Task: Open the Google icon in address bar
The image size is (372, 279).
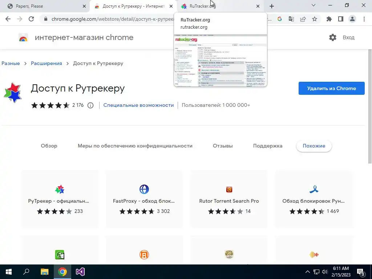Action: [280, 19]
